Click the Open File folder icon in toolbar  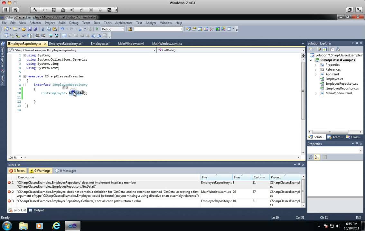point(24,29)
